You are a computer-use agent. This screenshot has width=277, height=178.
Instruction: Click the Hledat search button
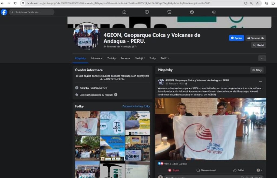(x=259, y=45)
